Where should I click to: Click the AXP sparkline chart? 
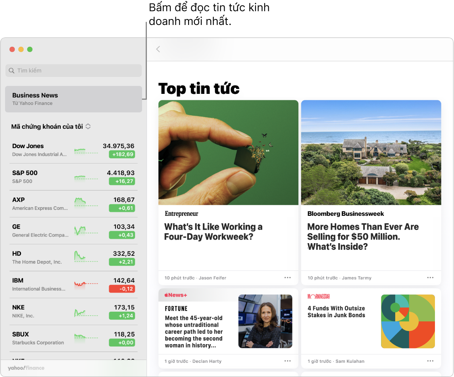click(x=86, y=202)
